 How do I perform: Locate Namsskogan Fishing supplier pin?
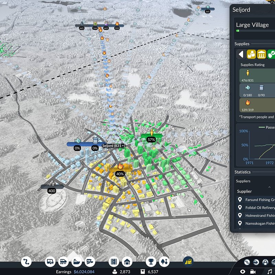(x=240, y=223)
